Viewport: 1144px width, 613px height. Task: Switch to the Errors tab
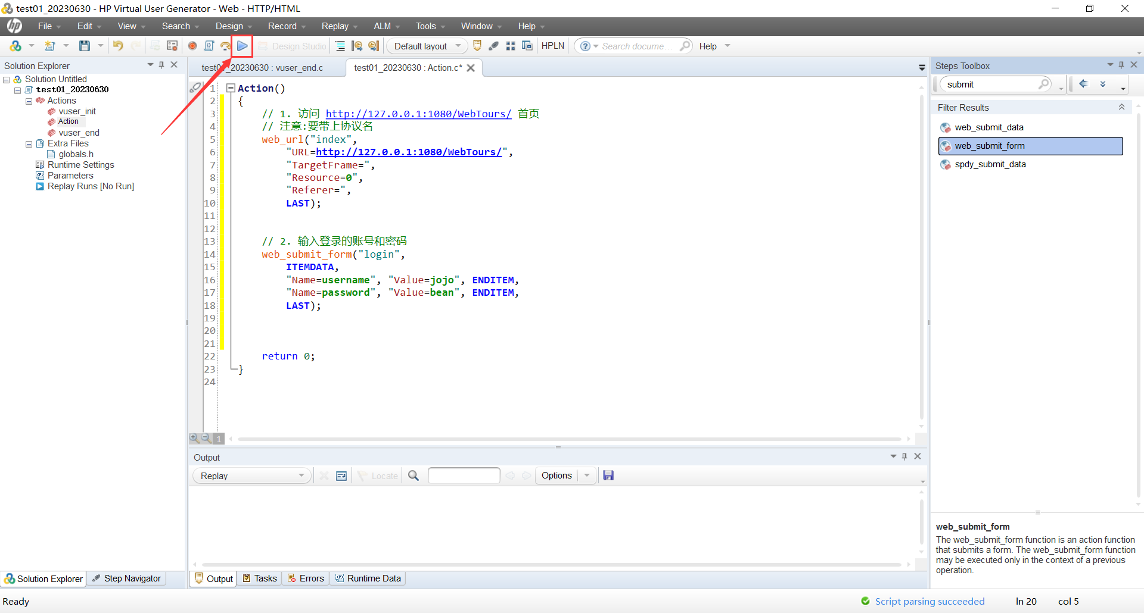306,578
